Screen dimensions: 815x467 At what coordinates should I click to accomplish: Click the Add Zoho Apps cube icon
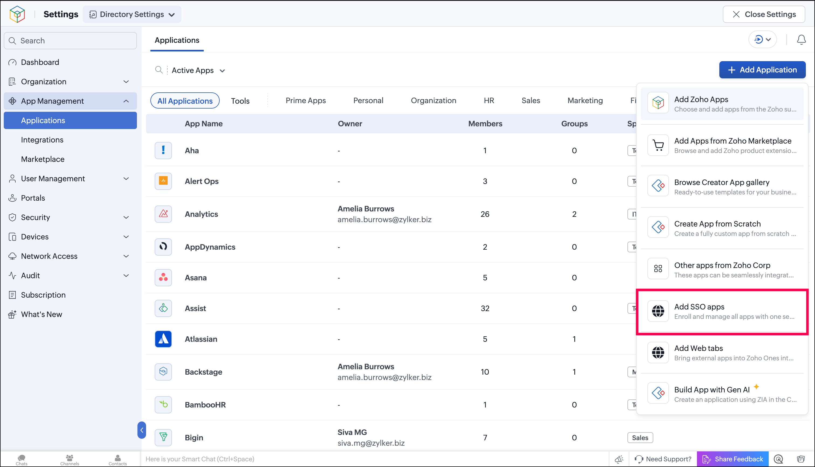coord(658,103)
